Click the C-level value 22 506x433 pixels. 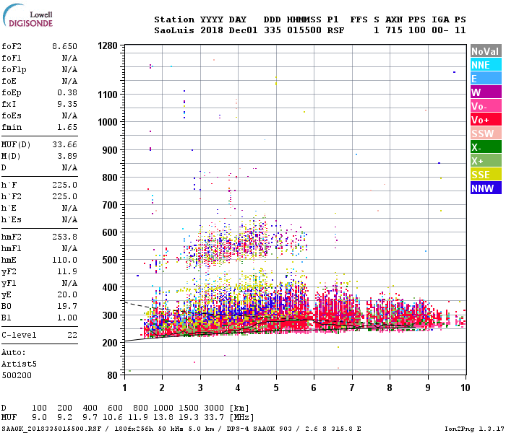[x=72, y=335]
